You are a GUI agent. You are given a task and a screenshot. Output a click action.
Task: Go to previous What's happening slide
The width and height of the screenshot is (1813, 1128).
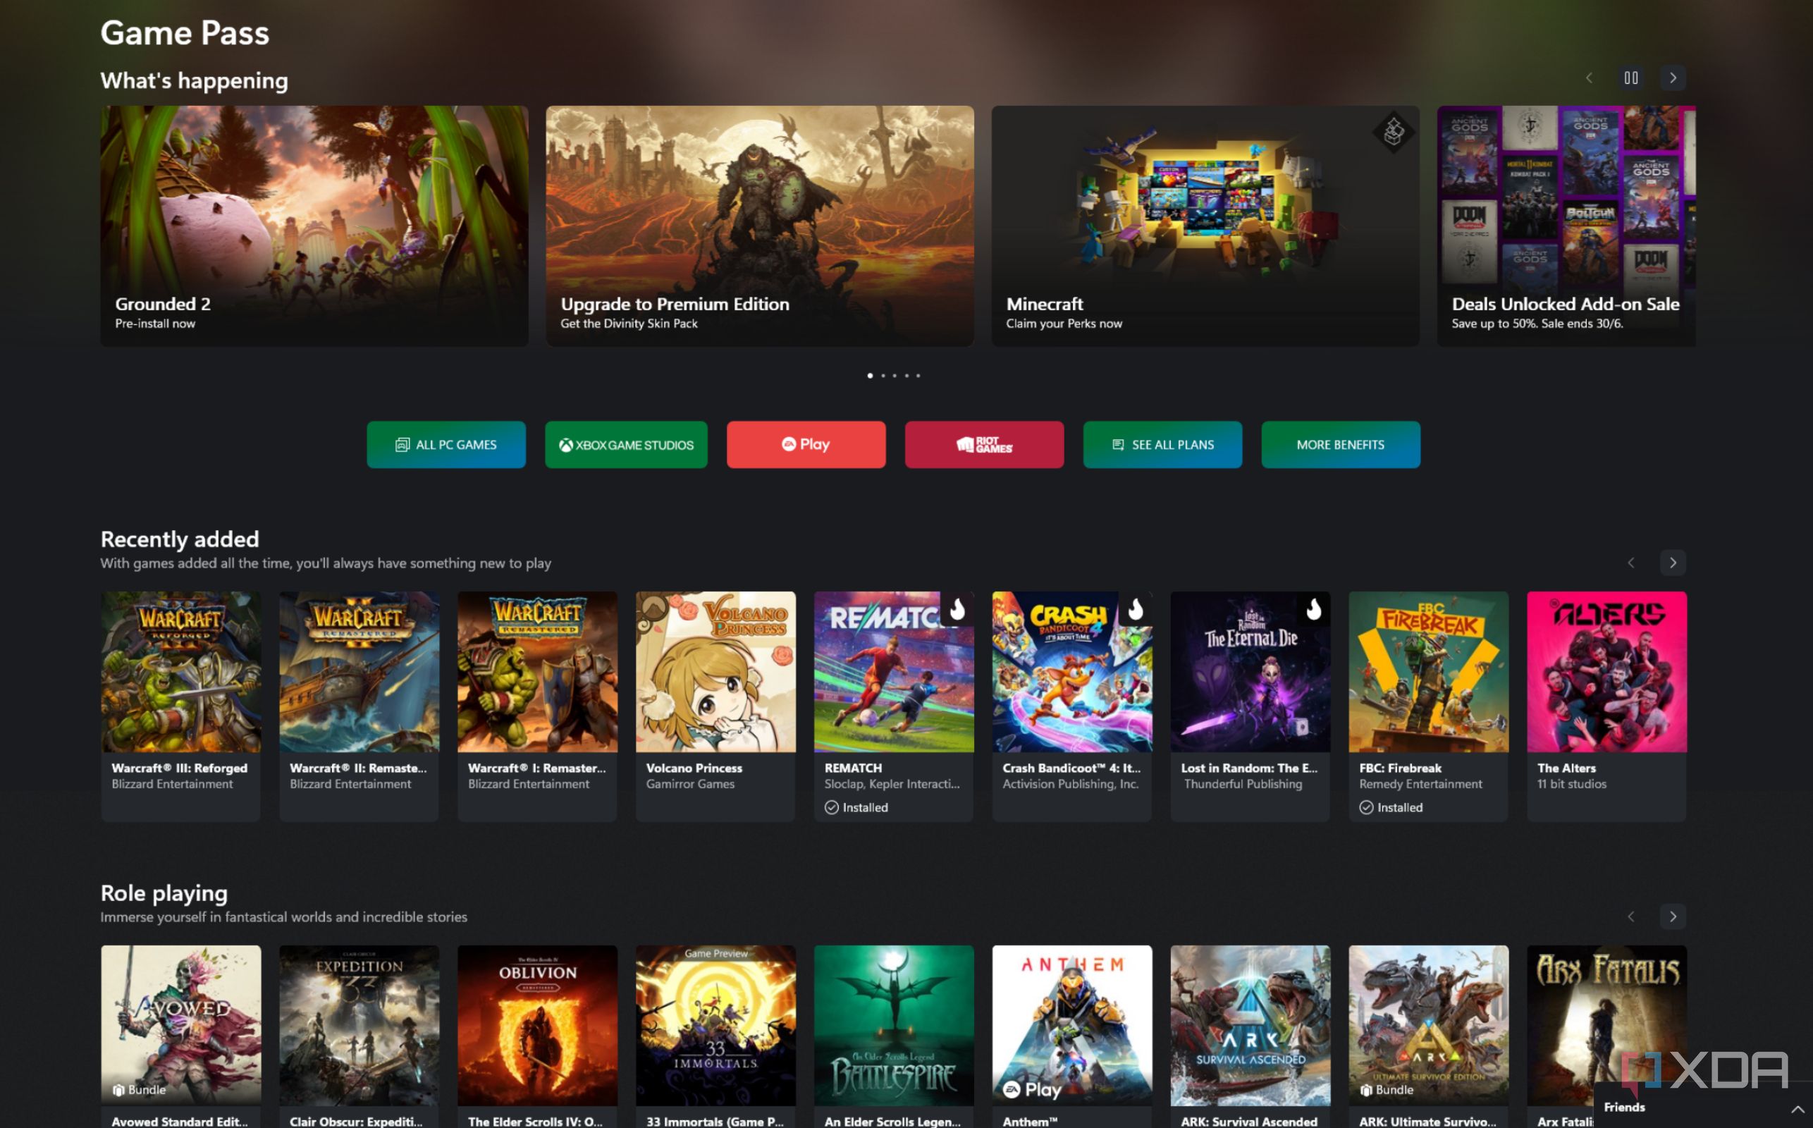(x=1589, y=78)
